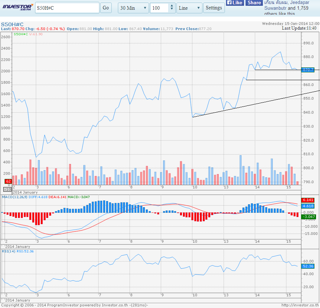Click the green -3.047 MACD value label

(308, 217)
